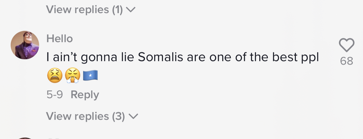Reply to Hello's comment
The height and width of the screenshot is (139, 363).
[85, 95]
